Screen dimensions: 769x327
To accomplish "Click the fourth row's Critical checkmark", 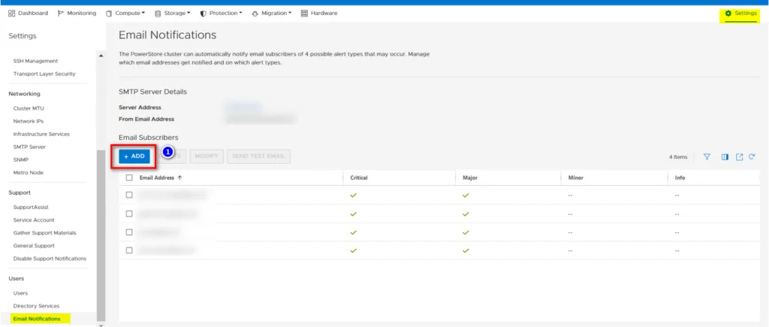I will point(353,250).
